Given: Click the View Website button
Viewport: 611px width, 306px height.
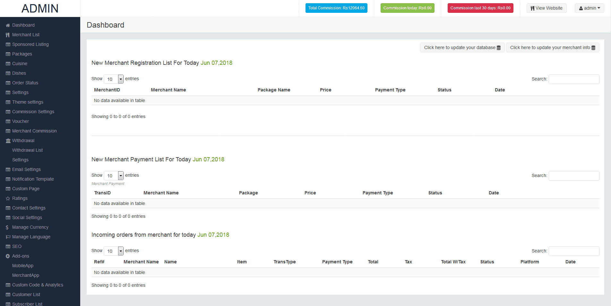Looking at the screenshot, I should click(546, 8).
